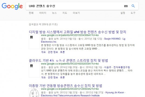Click the 전자부품연구원 assignee link
The height and width of the screenshot is (97, 145).
[122, 67]
